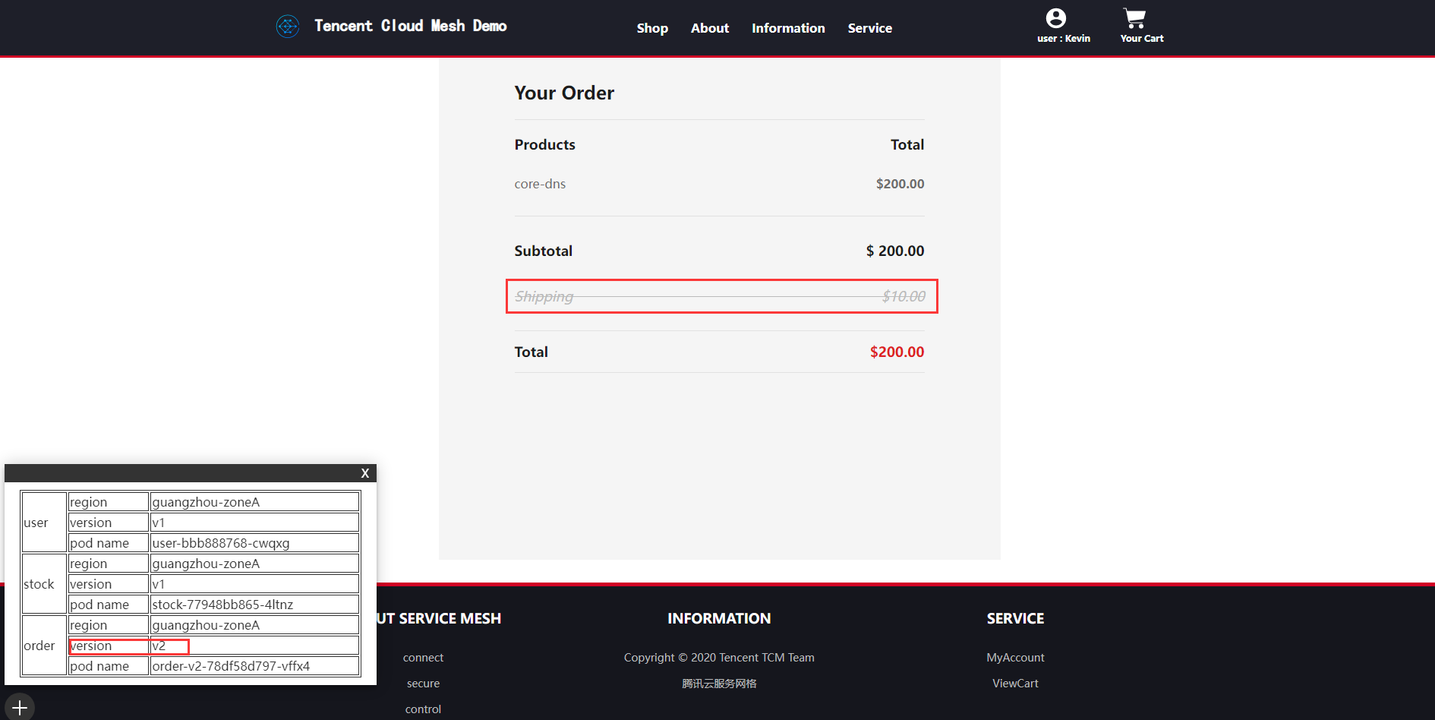Click the Tencent Cloud Mesh logo icon
Screen dimensions: 1435x720
tap(288, 27)
